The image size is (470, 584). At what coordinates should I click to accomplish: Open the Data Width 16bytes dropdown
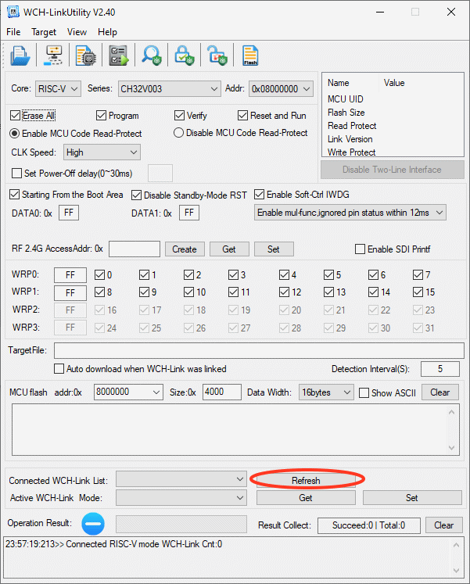tap(326, 392)
